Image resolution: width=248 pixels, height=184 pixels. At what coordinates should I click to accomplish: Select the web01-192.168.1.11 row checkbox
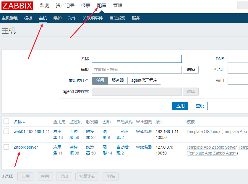6,131
